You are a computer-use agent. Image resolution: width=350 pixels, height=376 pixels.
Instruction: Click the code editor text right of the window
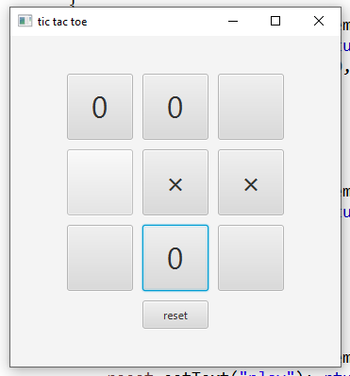[346, 47]
